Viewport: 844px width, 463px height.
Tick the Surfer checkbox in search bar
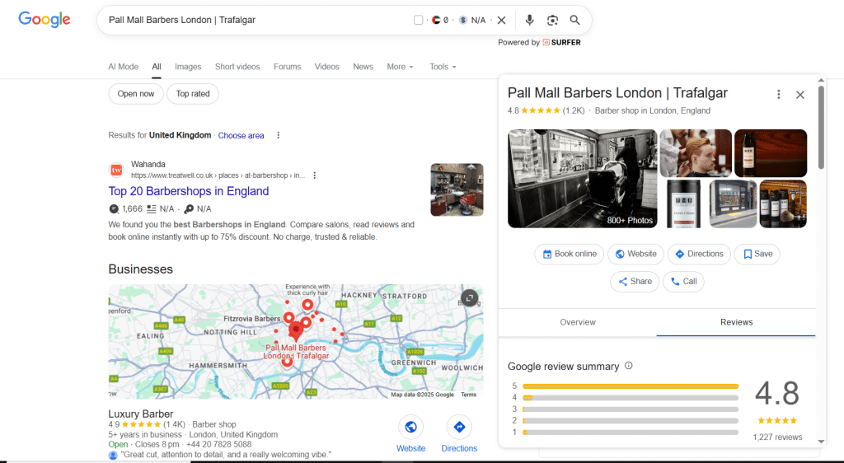click(418, 21)
